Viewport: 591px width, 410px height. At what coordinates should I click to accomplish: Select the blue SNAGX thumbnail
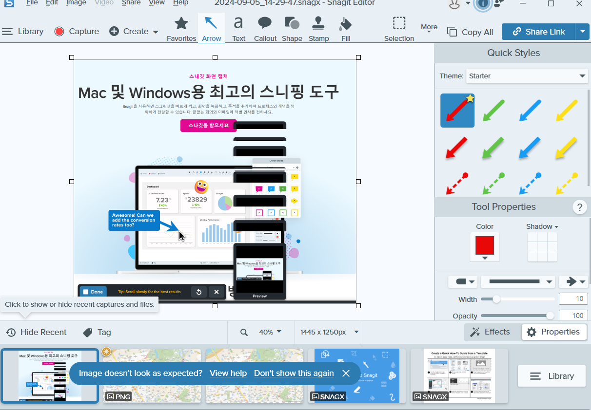(x=357, y=376)
